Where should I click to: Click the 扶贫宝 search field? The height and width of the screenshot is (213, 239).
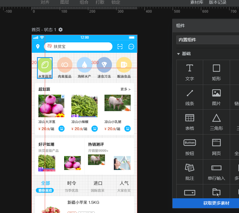(78, 46)
